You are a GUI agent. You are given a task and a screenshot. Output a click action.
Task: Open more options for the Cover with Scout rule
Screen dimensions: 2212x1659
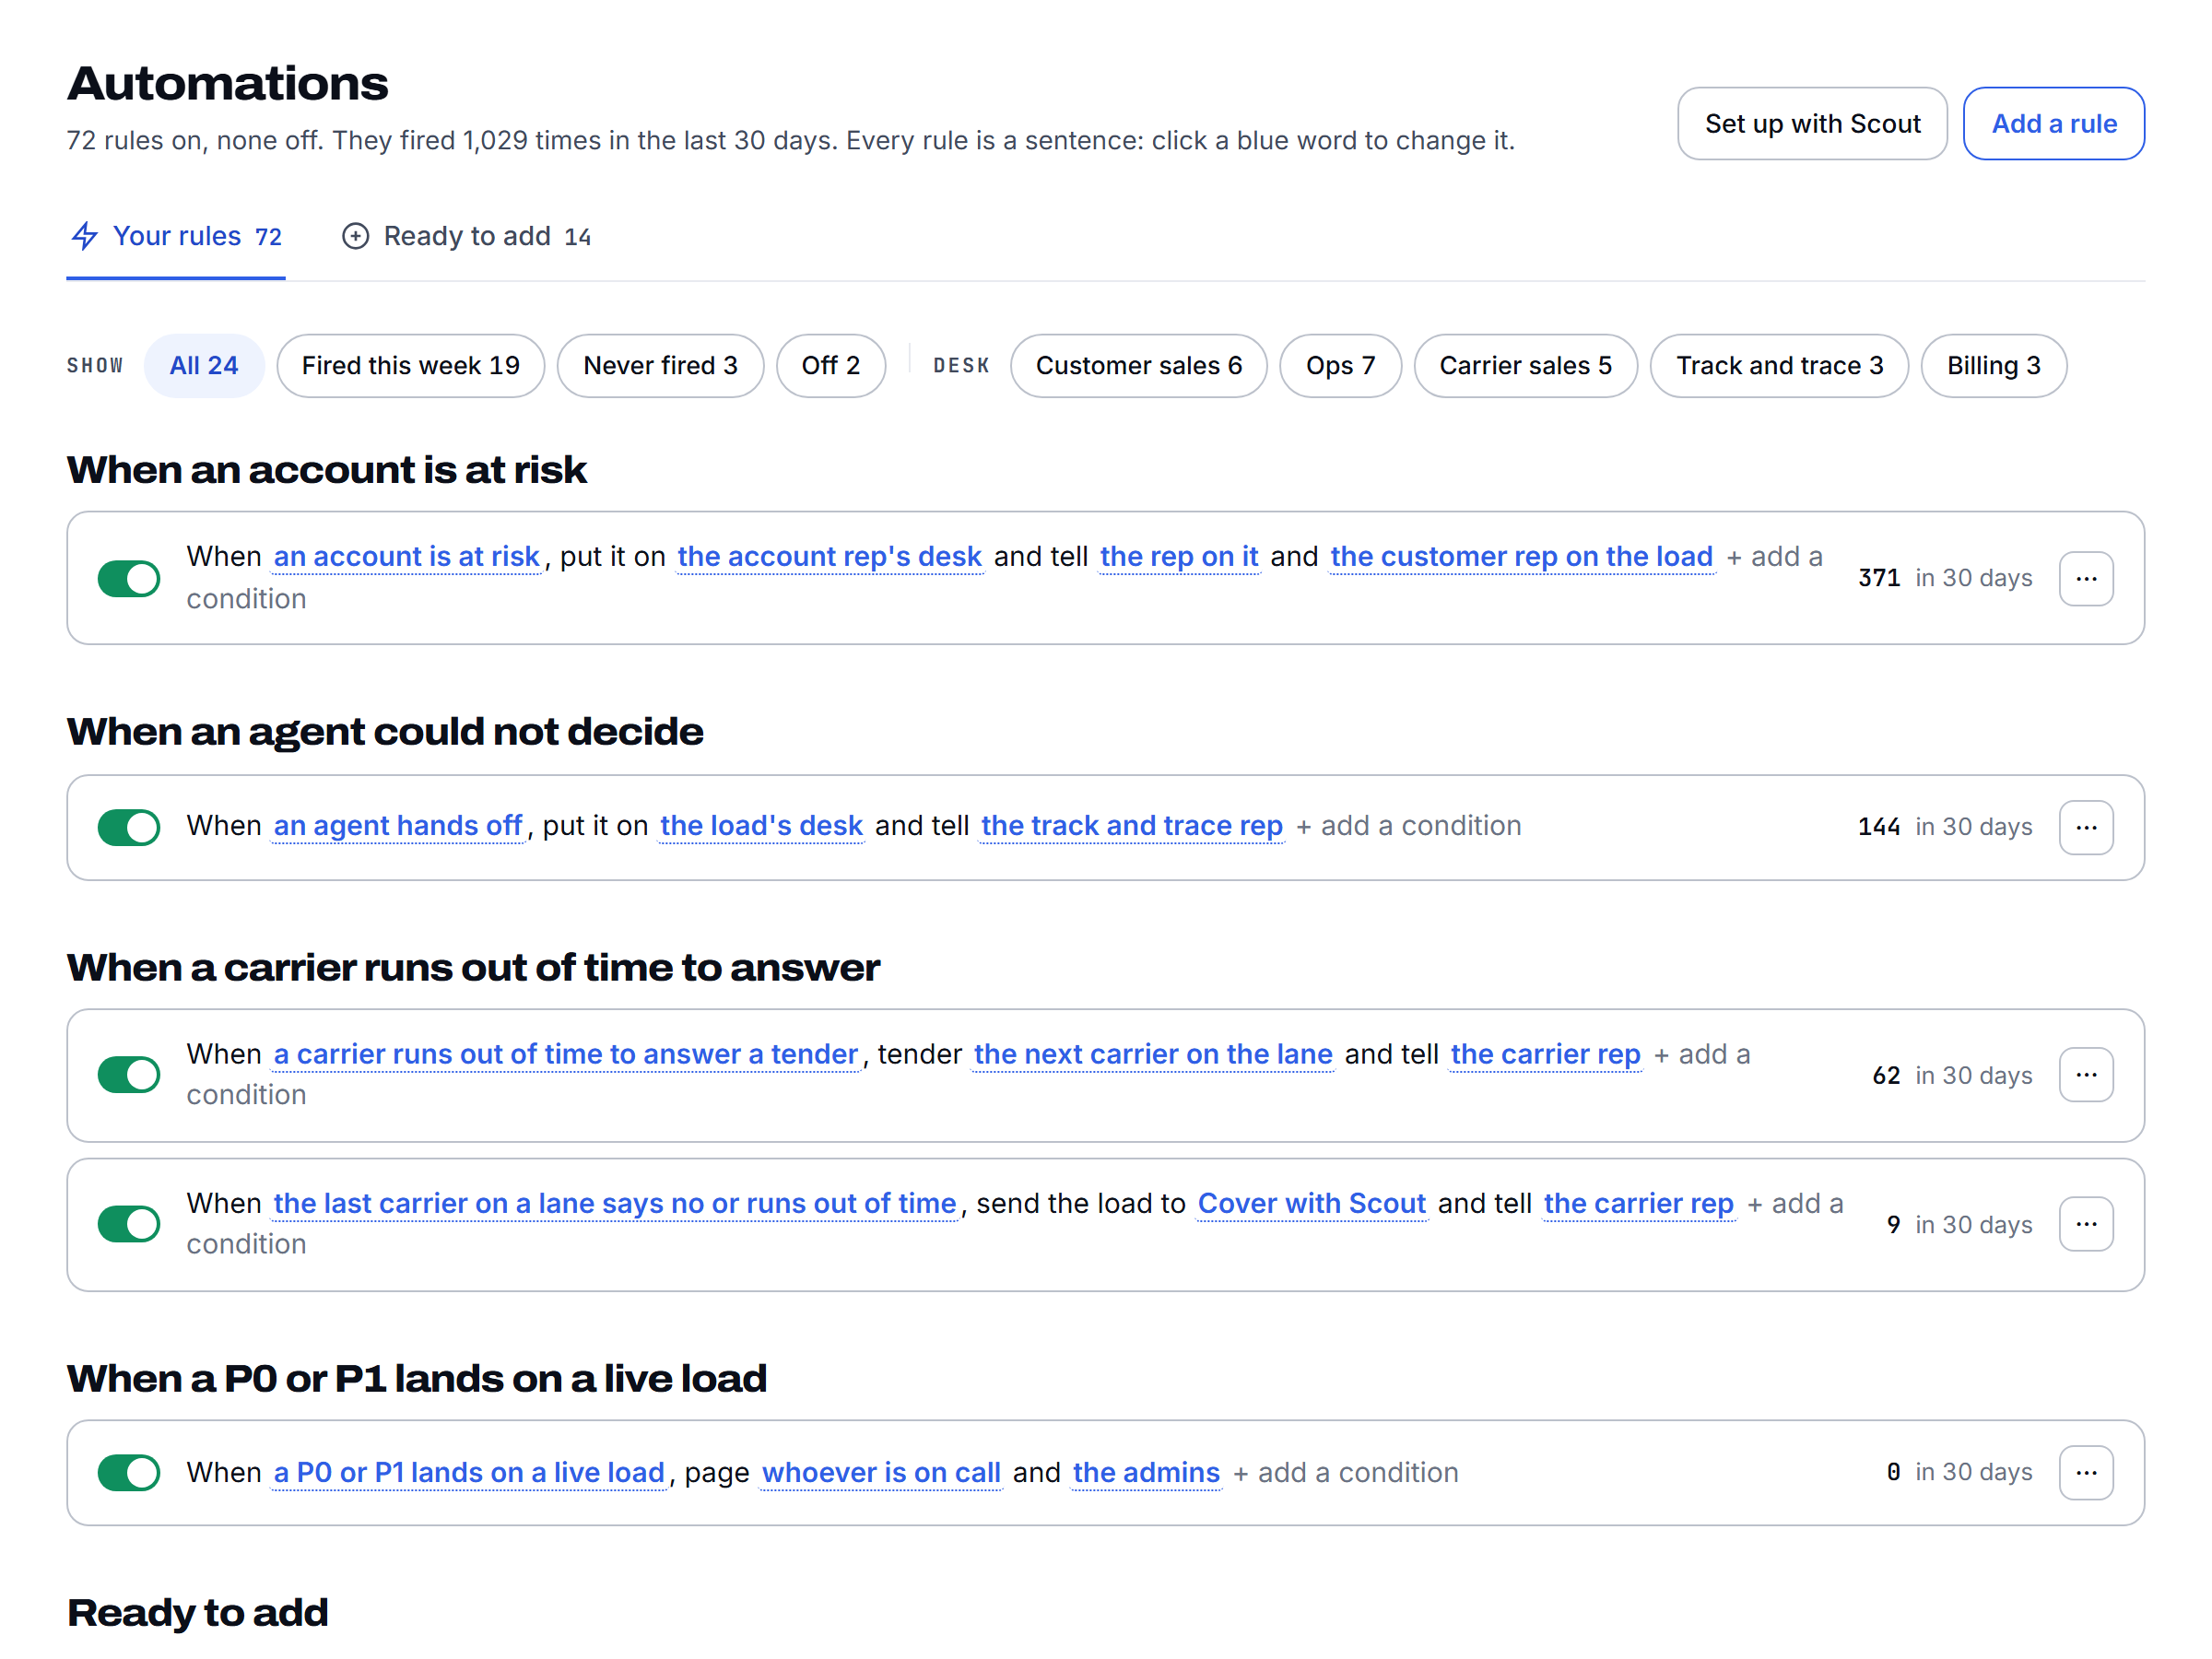coord(2085,1224)
